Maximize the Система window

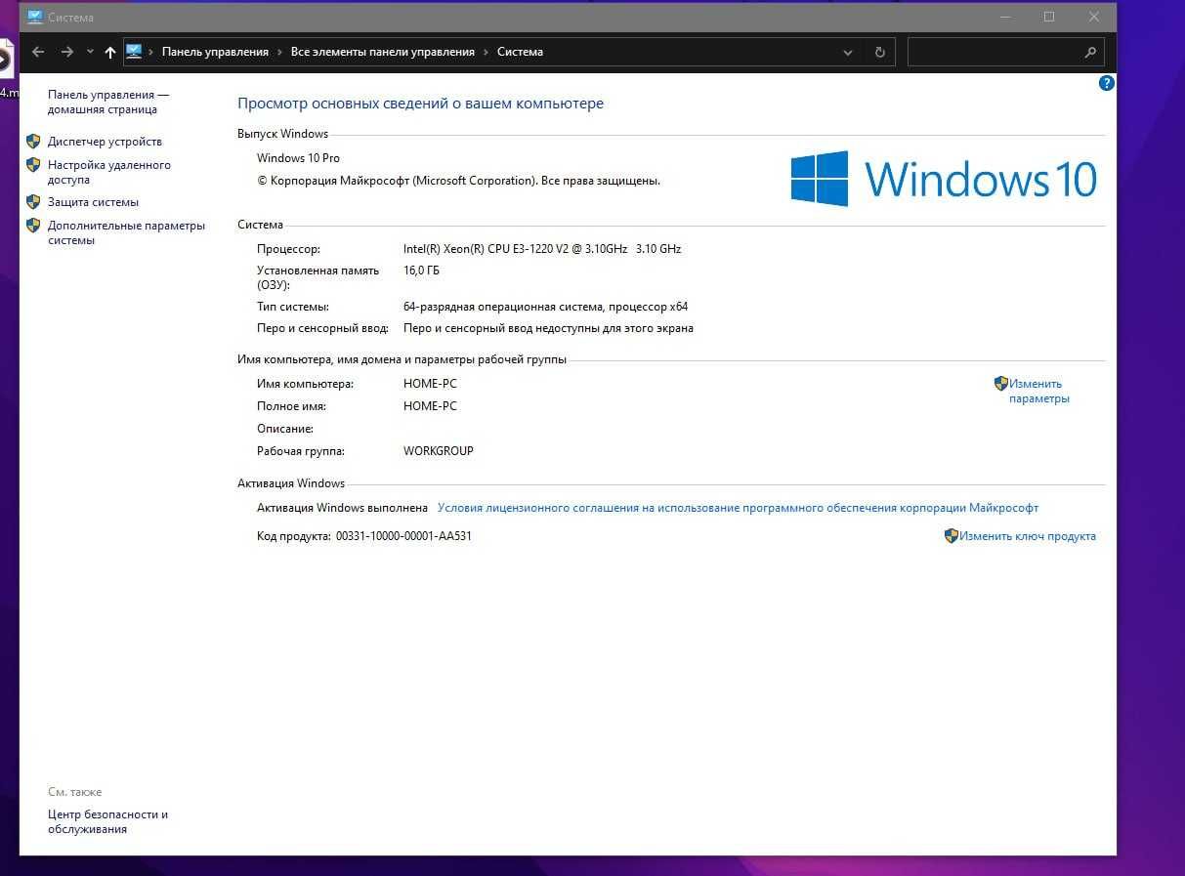coord(1049,17)
